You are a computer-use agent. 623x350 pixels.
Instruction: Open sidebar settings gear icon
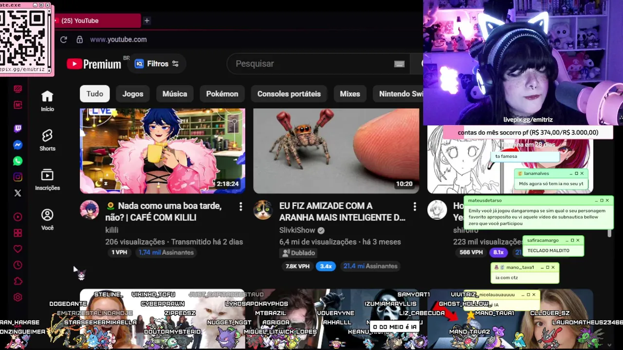[x=18, y=297]
